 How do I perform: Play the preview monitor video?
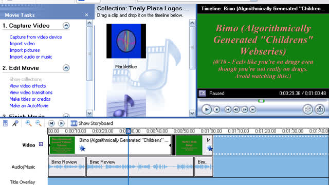[207, 109]
